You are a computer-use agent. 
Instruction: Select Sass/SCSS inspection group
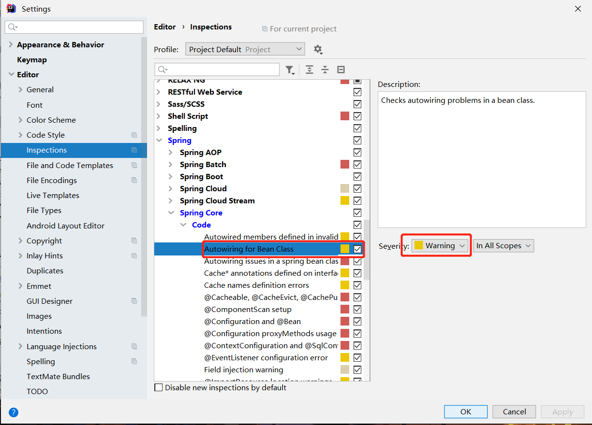pyautogui.click(x=186, y=104)
